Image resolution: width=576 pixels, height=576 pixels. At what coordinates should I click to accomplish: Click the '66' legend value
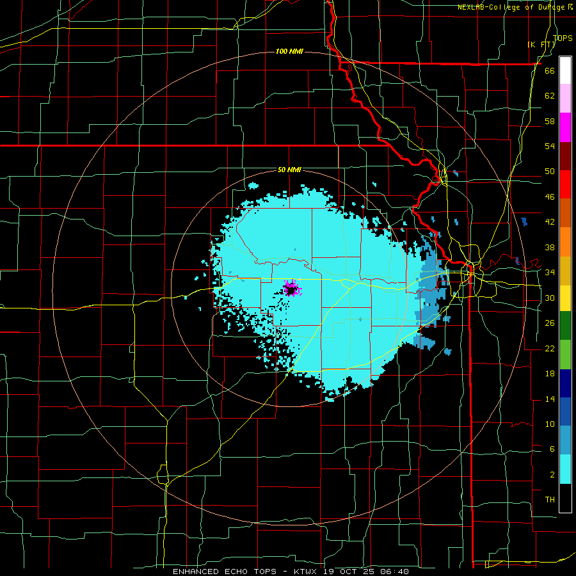point(550,71)
